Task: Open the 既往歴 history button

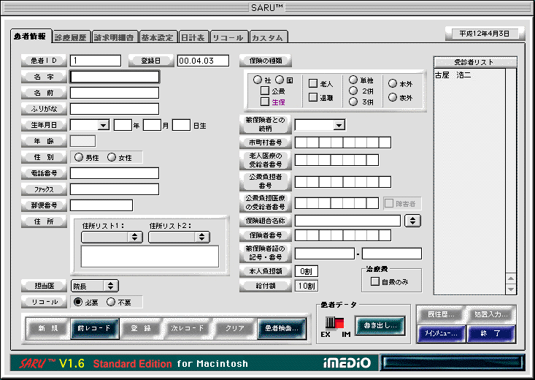Action: coord(441,314)
